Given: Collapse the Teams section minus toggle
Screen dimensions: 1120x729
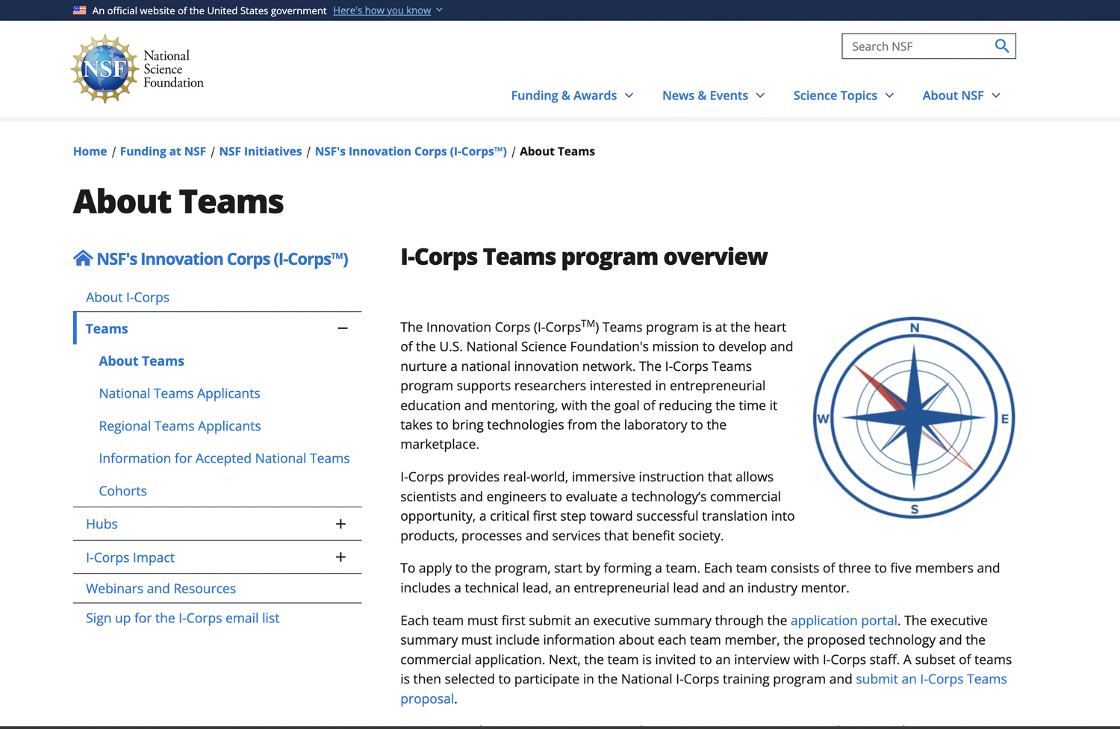Looking at the screenshot, I should pyautogui.click(x=343, y=328).
